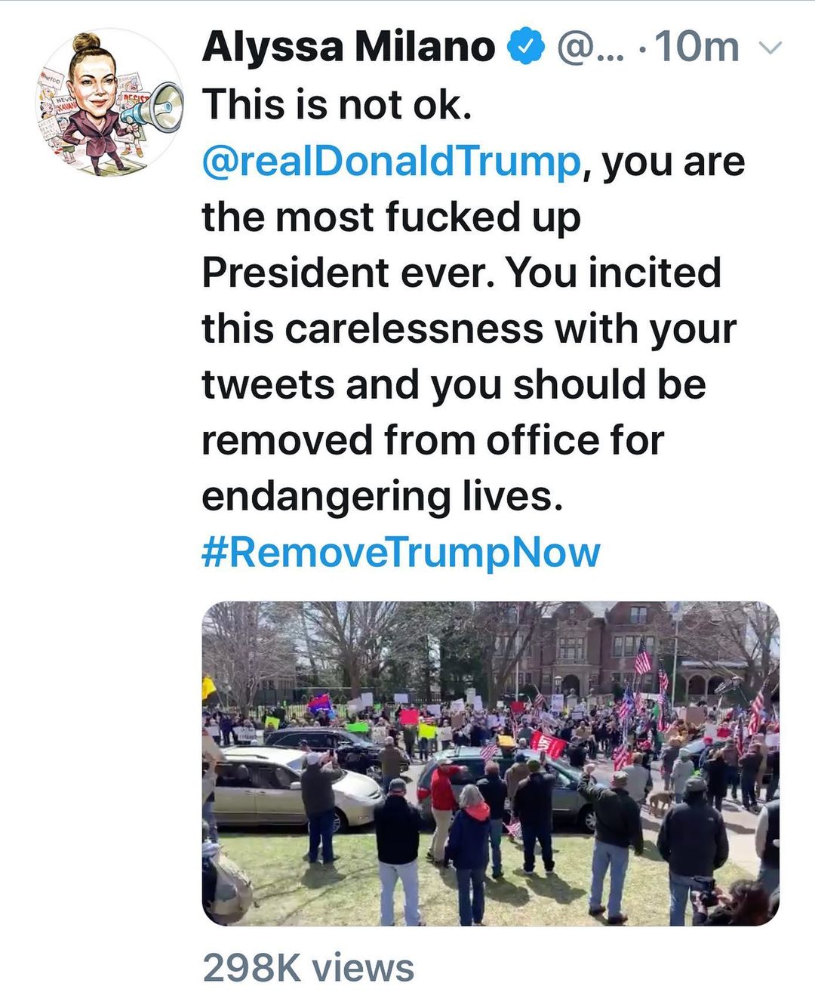The image size is (815, 1008).
Task: Open Alyssa Milano's profile picture
Action: (109, 102)
